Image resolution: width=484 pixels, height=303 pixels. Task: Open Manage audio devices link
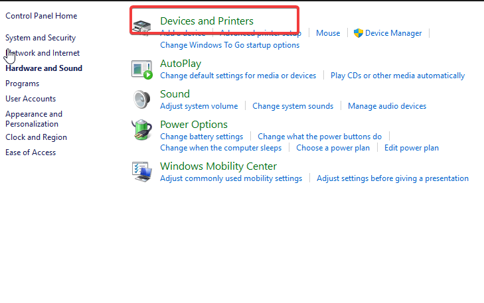387,106
